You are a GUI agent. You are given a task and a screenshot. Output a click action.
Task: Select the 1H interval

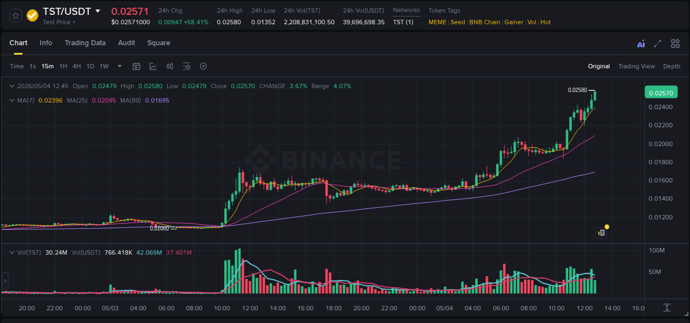[x=63, y=66]
